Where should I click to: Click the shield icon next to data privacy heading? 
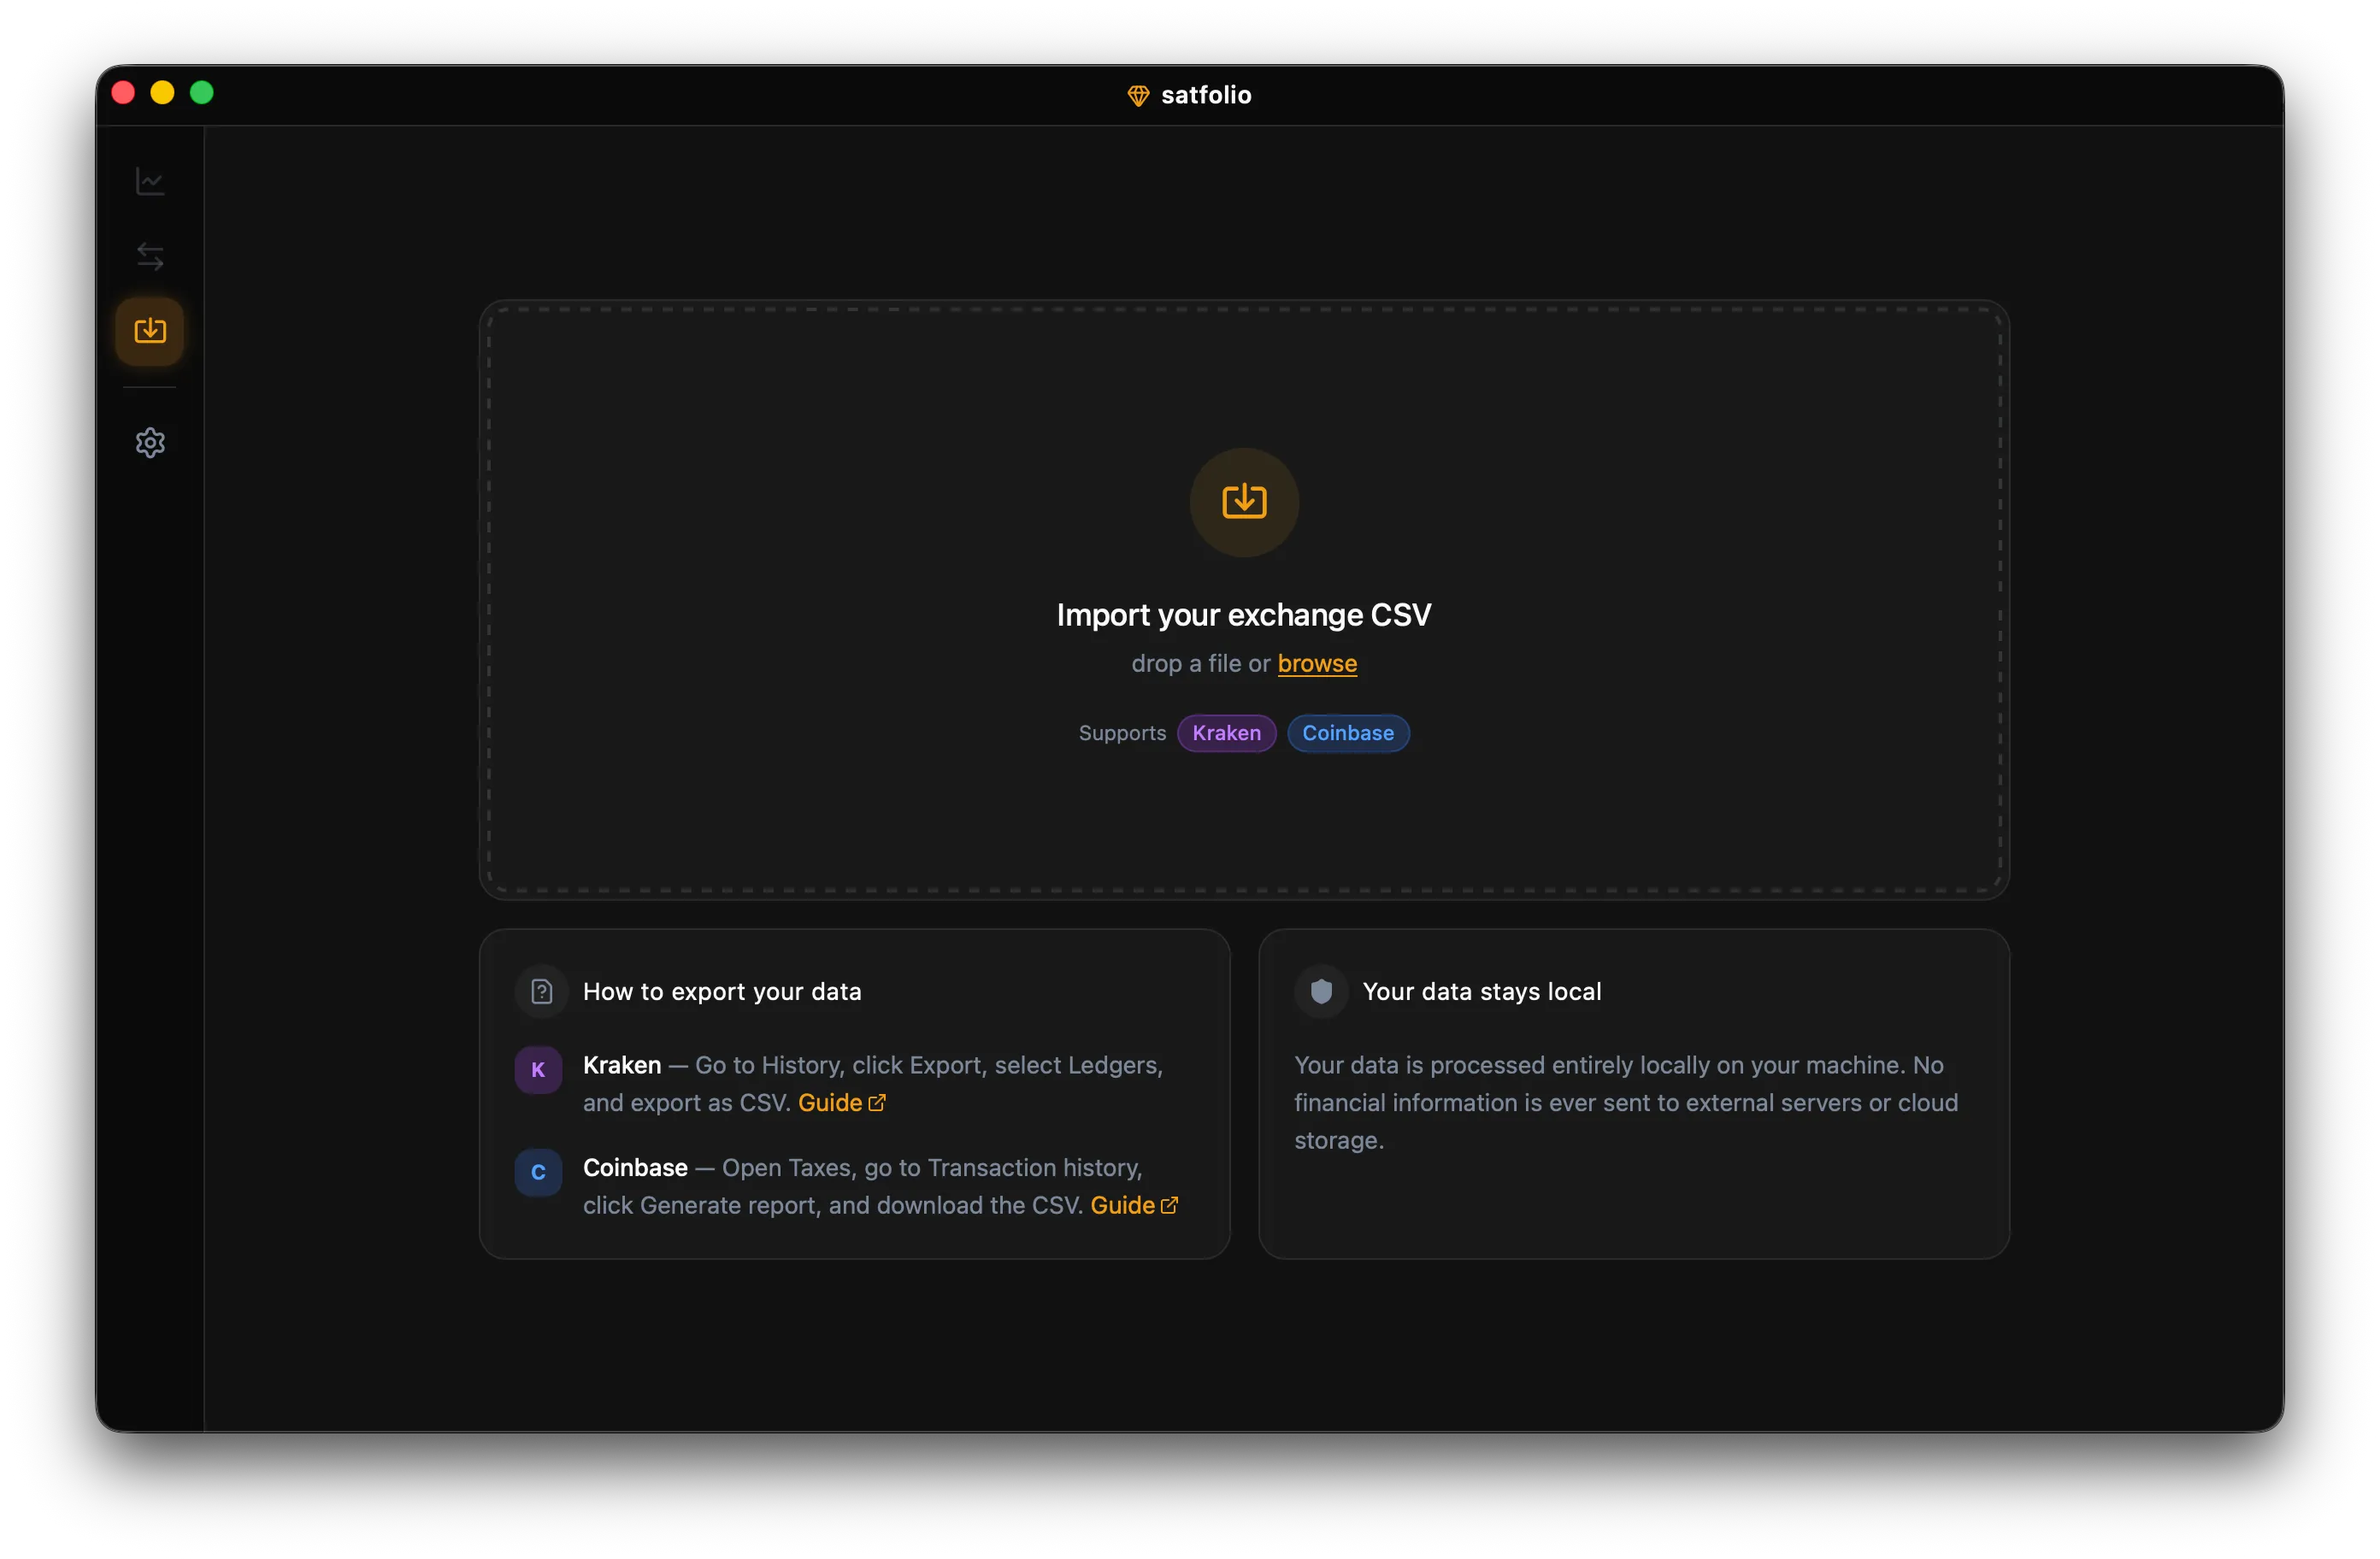pos(1321,990)
